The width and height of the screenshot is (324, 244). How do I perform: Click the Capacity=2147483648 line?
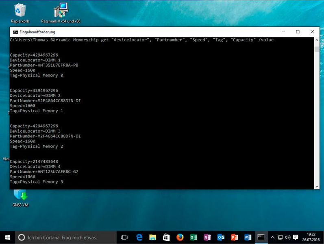(34, 161)
